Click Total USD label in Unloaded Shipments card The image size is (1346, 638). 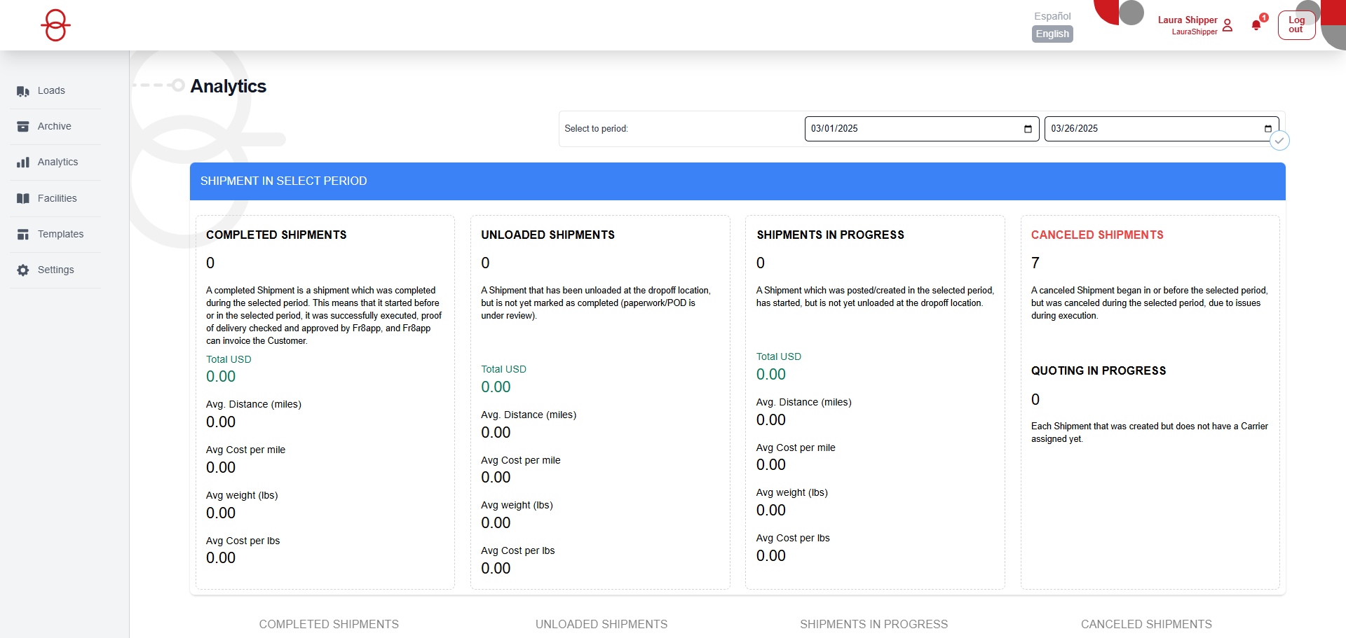click(503, 369)
